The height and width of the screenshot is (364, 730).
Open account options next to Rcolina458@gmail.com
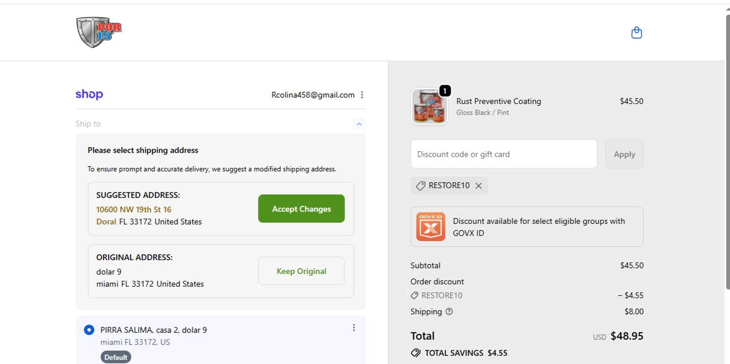pyautogui.click(x=362, y=95)
